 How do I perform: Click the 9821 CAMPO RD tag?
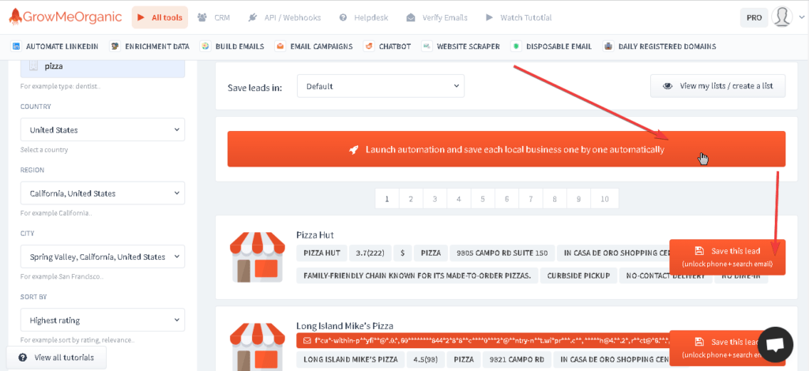point(516,359)
